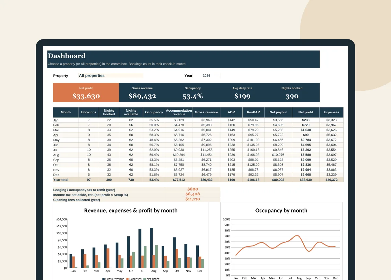Viewport: 391px width, 280px height.
Task: Select the RevPAR column header
Action: pos(253,112)
